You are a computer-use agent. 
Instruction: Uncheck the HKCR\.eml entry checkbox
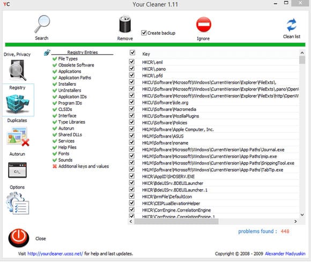(x=132, y=62)
